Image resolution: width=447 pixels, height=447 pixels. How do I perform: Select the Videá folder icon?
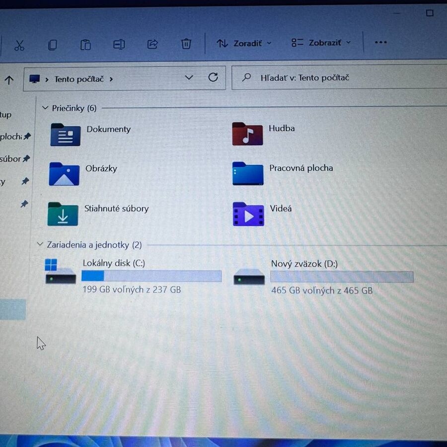pos(248,214)
